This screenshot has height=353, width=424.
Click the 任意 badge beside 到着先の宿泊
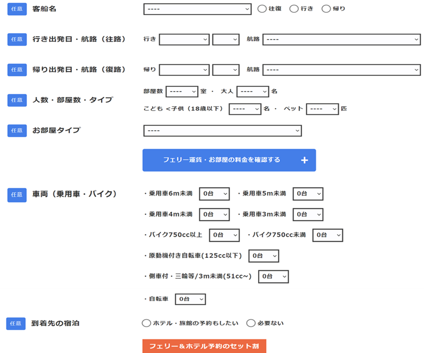point(16,324)
